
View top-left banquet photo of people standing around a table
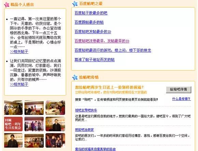tap(13, 108)
